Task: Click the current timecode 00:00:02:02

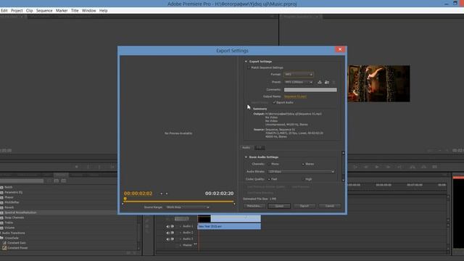Action: tap(138, 194)
